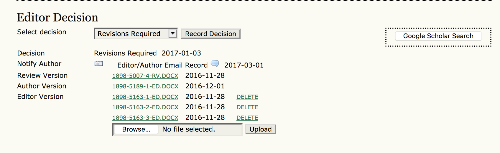Image resolution: width=500 pixels, height=153 pixels.
Task: Click the Notify Author label
Action: coord(39,64)
